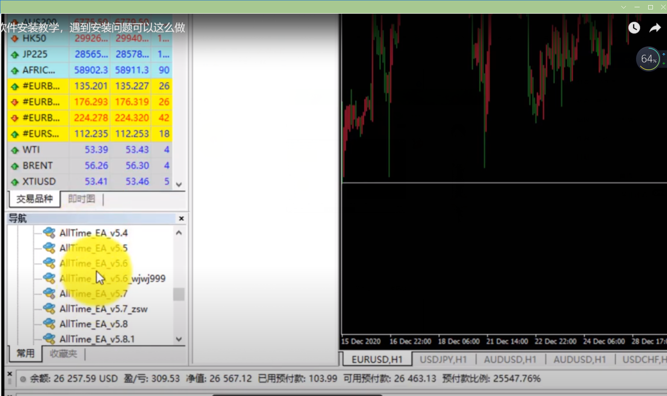
Task: Click the 预付款比例: 25547.76% status entry
Action: 491,378
